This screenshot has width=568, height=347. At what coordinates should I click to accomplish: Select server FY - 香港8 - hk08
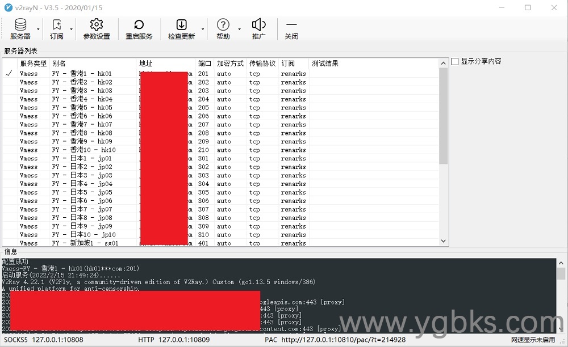220,133
